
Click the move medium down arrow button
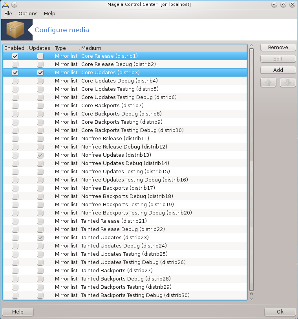click(x=288, y=82)
